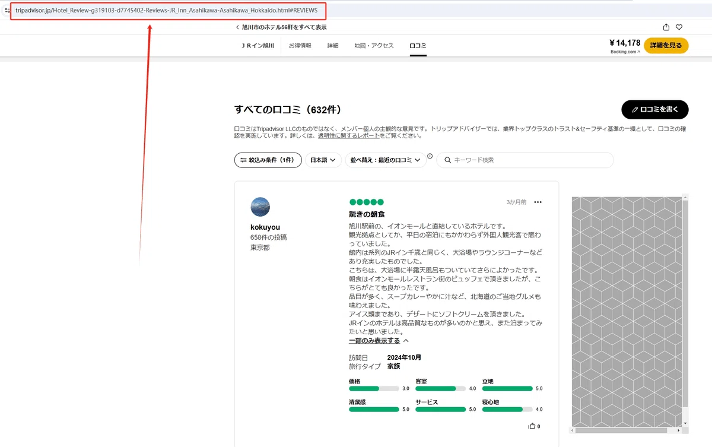
Task: Save hotel with the heart icon
Action: [679, 27]
